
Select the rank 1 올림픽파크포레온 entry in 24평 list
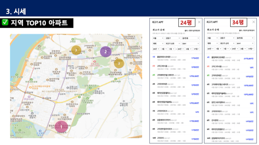coord(176,58)
